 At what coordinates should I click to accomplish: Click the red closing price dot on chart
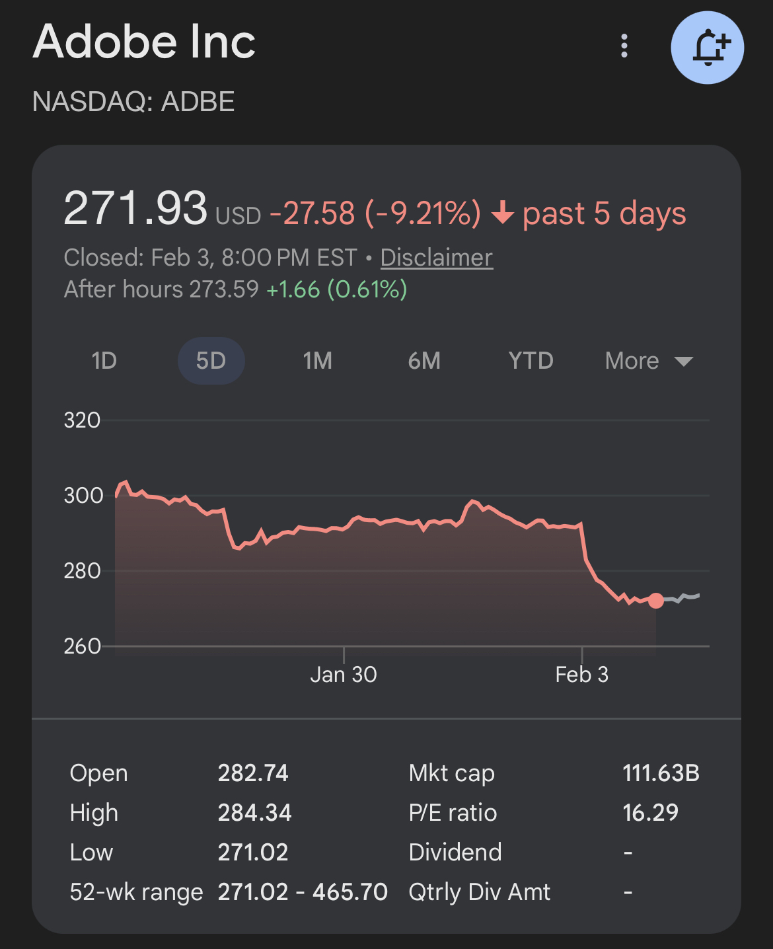[656, 600]
